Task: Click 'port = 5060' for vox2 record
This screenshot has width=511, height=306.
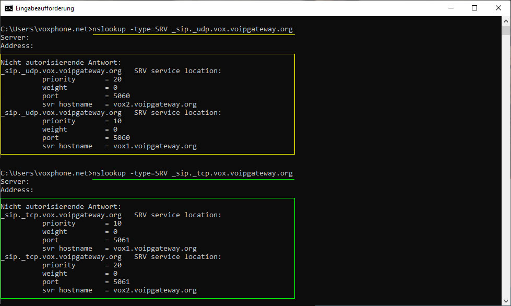Action: (x=86, y=96)
